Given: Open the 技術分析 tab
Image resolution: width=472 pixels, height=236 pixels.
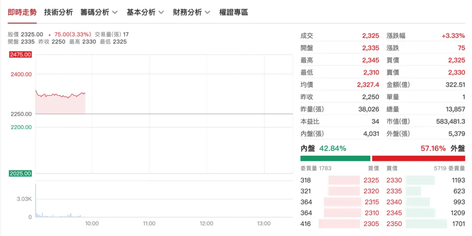Looking at the screenshot, I should click(59, 12).
